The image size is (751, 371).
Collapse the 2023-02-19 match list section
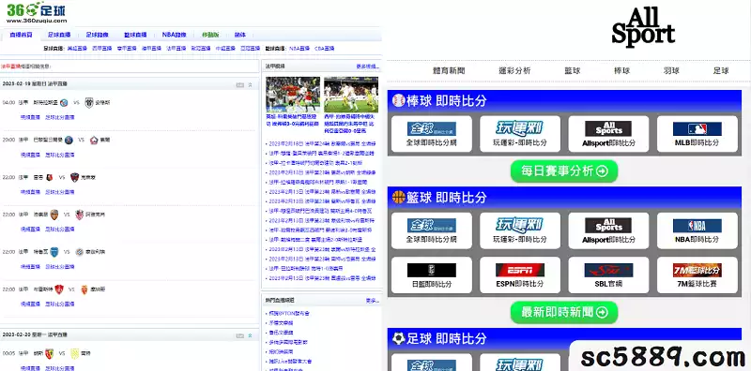tap(250, 84)
